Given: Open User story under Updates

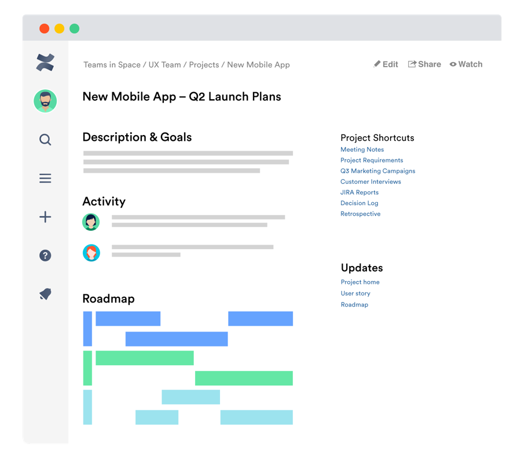Looking at the screenshot, I should 355,293.
